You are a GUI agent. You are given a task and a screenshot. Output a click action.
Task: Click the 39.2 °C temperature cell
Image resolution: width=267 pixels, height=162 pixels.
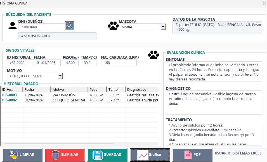coord(114,100)
